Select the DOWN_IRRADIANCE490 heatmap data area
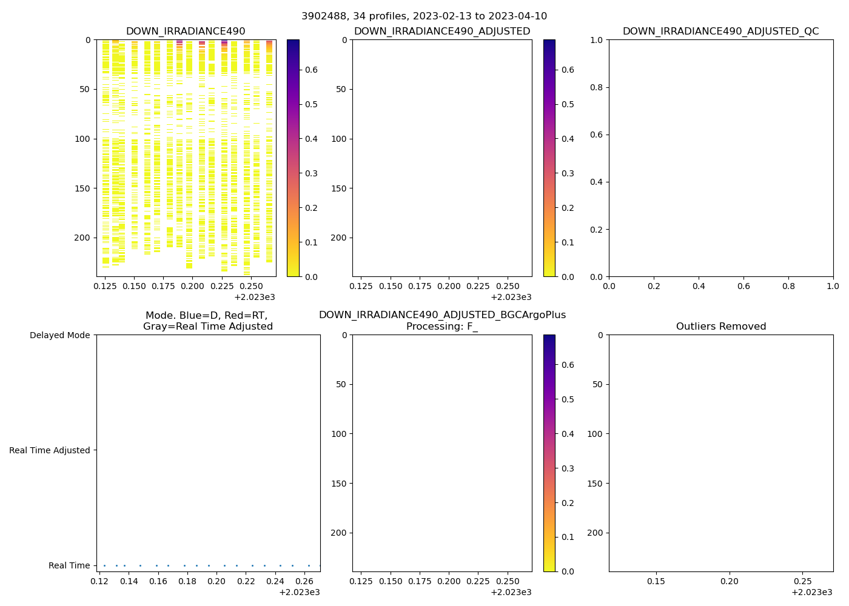 pos(186,158)
